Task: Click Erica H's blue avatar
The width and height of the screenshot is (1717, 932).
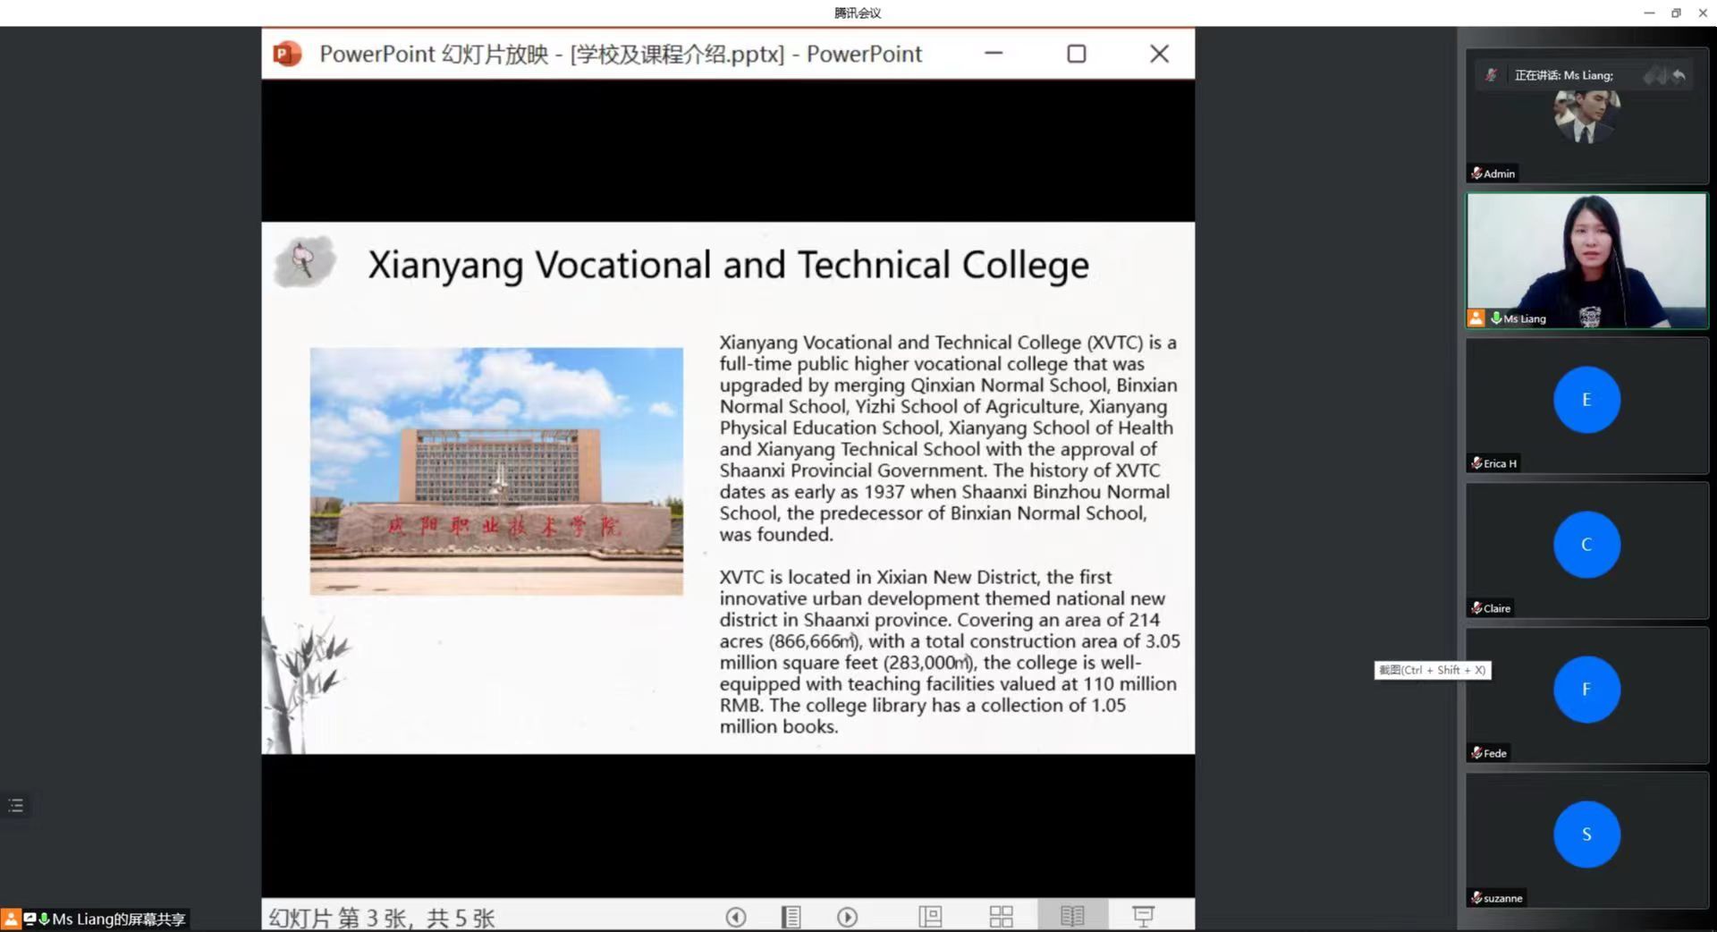Action: click(x=1586, y=400)
